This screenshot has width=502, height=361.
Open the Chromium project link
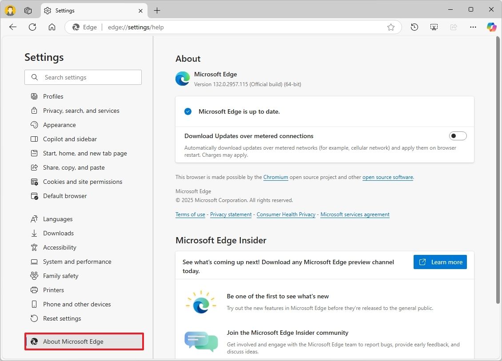point(275,177)
